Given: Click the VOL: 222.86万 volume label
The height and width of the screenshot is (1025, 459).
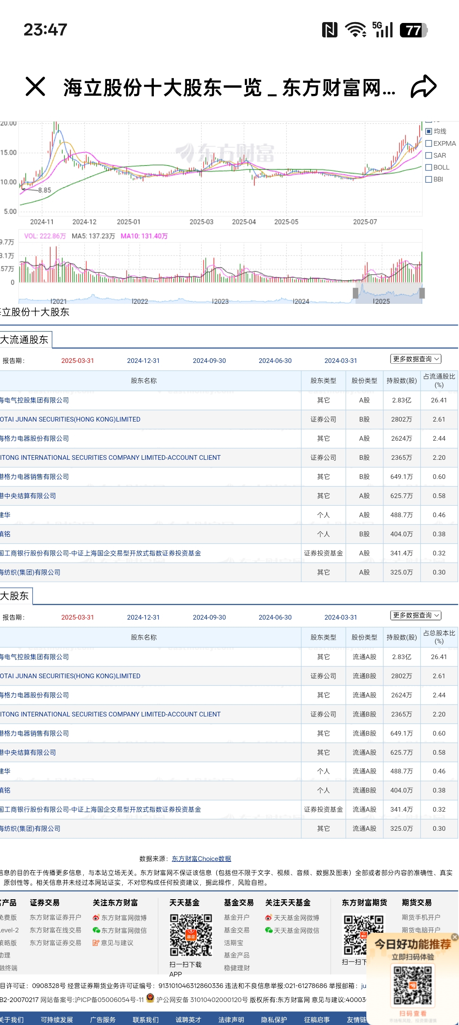Looking at the screenshot, I should click(45, 236).
